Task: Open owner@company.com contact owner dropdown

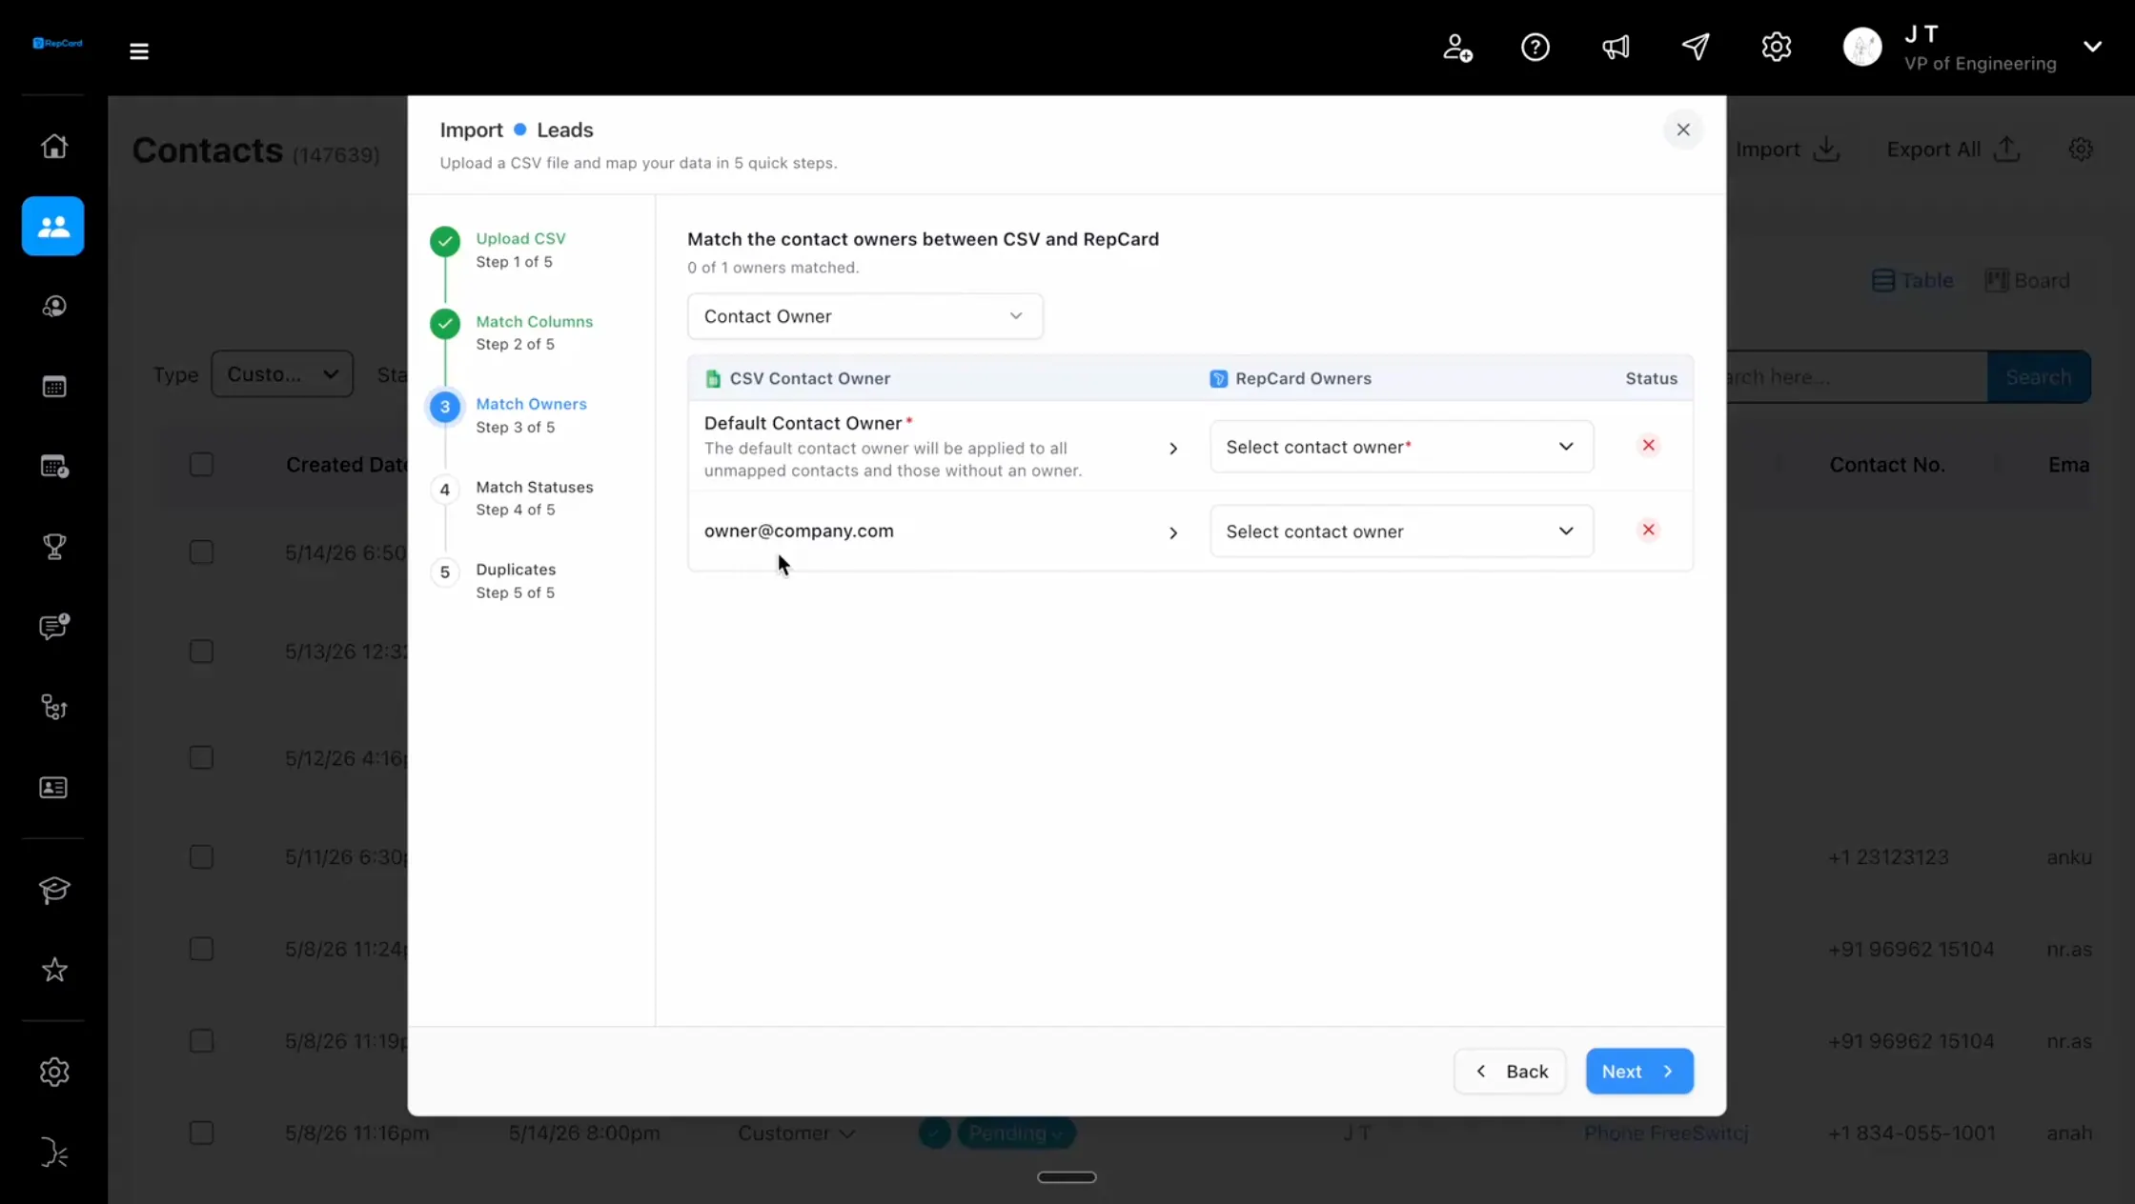Action: [x=1401, y=532]
